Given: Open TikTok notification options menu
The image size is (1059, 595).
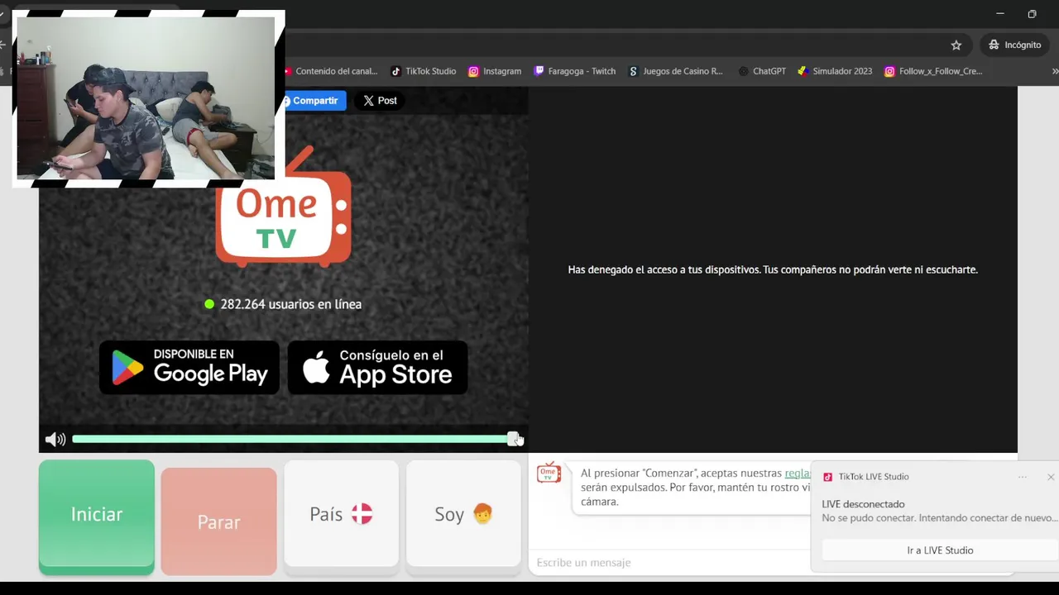Looking at the screenshot, I should coord(1023,477).
